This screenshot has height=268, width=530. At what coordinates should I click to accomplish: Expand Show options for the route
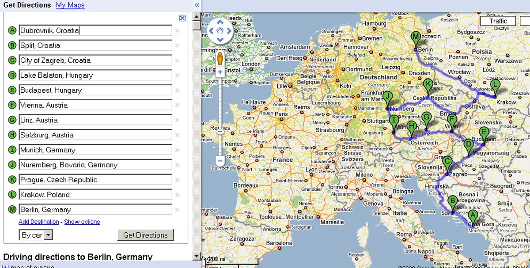coord(82,222)
